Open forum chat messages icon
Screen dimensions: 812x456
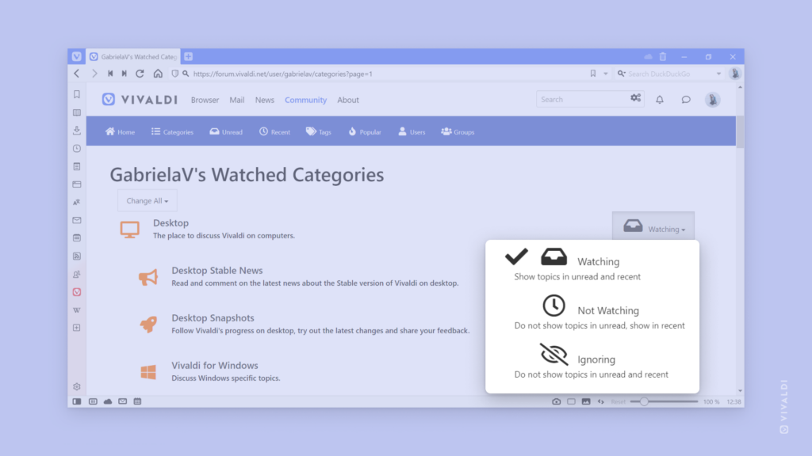pyautogui.click(x=686, y=100)
